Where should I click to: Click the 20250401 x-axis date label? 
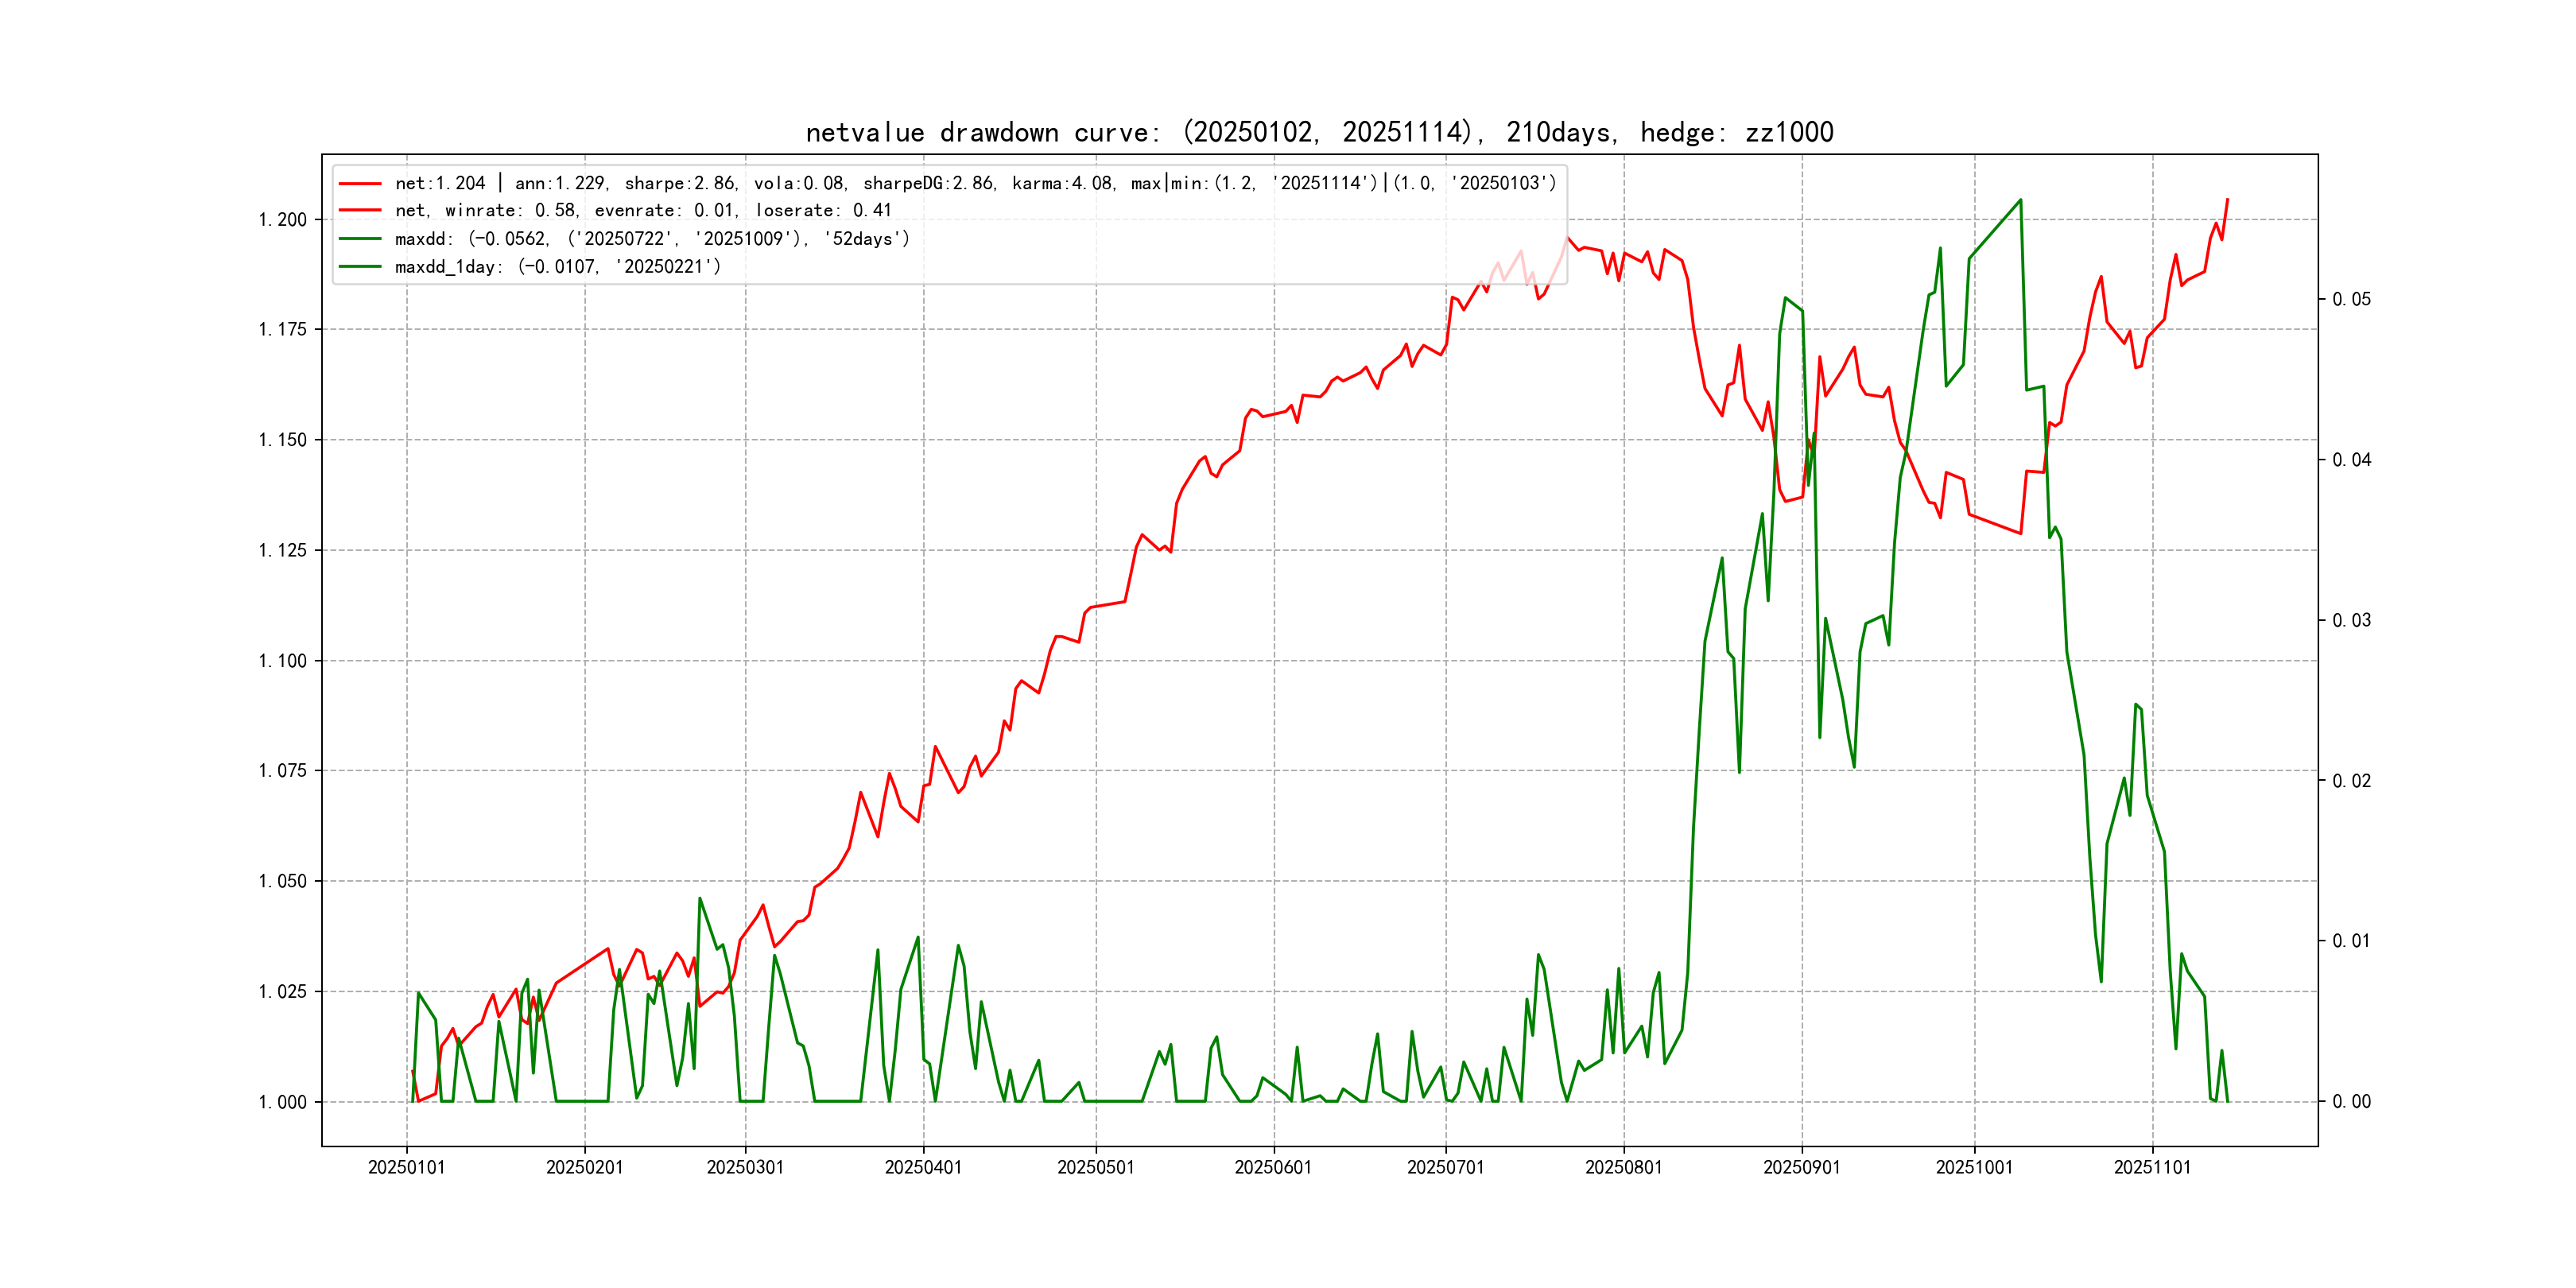pos(923,1167)
